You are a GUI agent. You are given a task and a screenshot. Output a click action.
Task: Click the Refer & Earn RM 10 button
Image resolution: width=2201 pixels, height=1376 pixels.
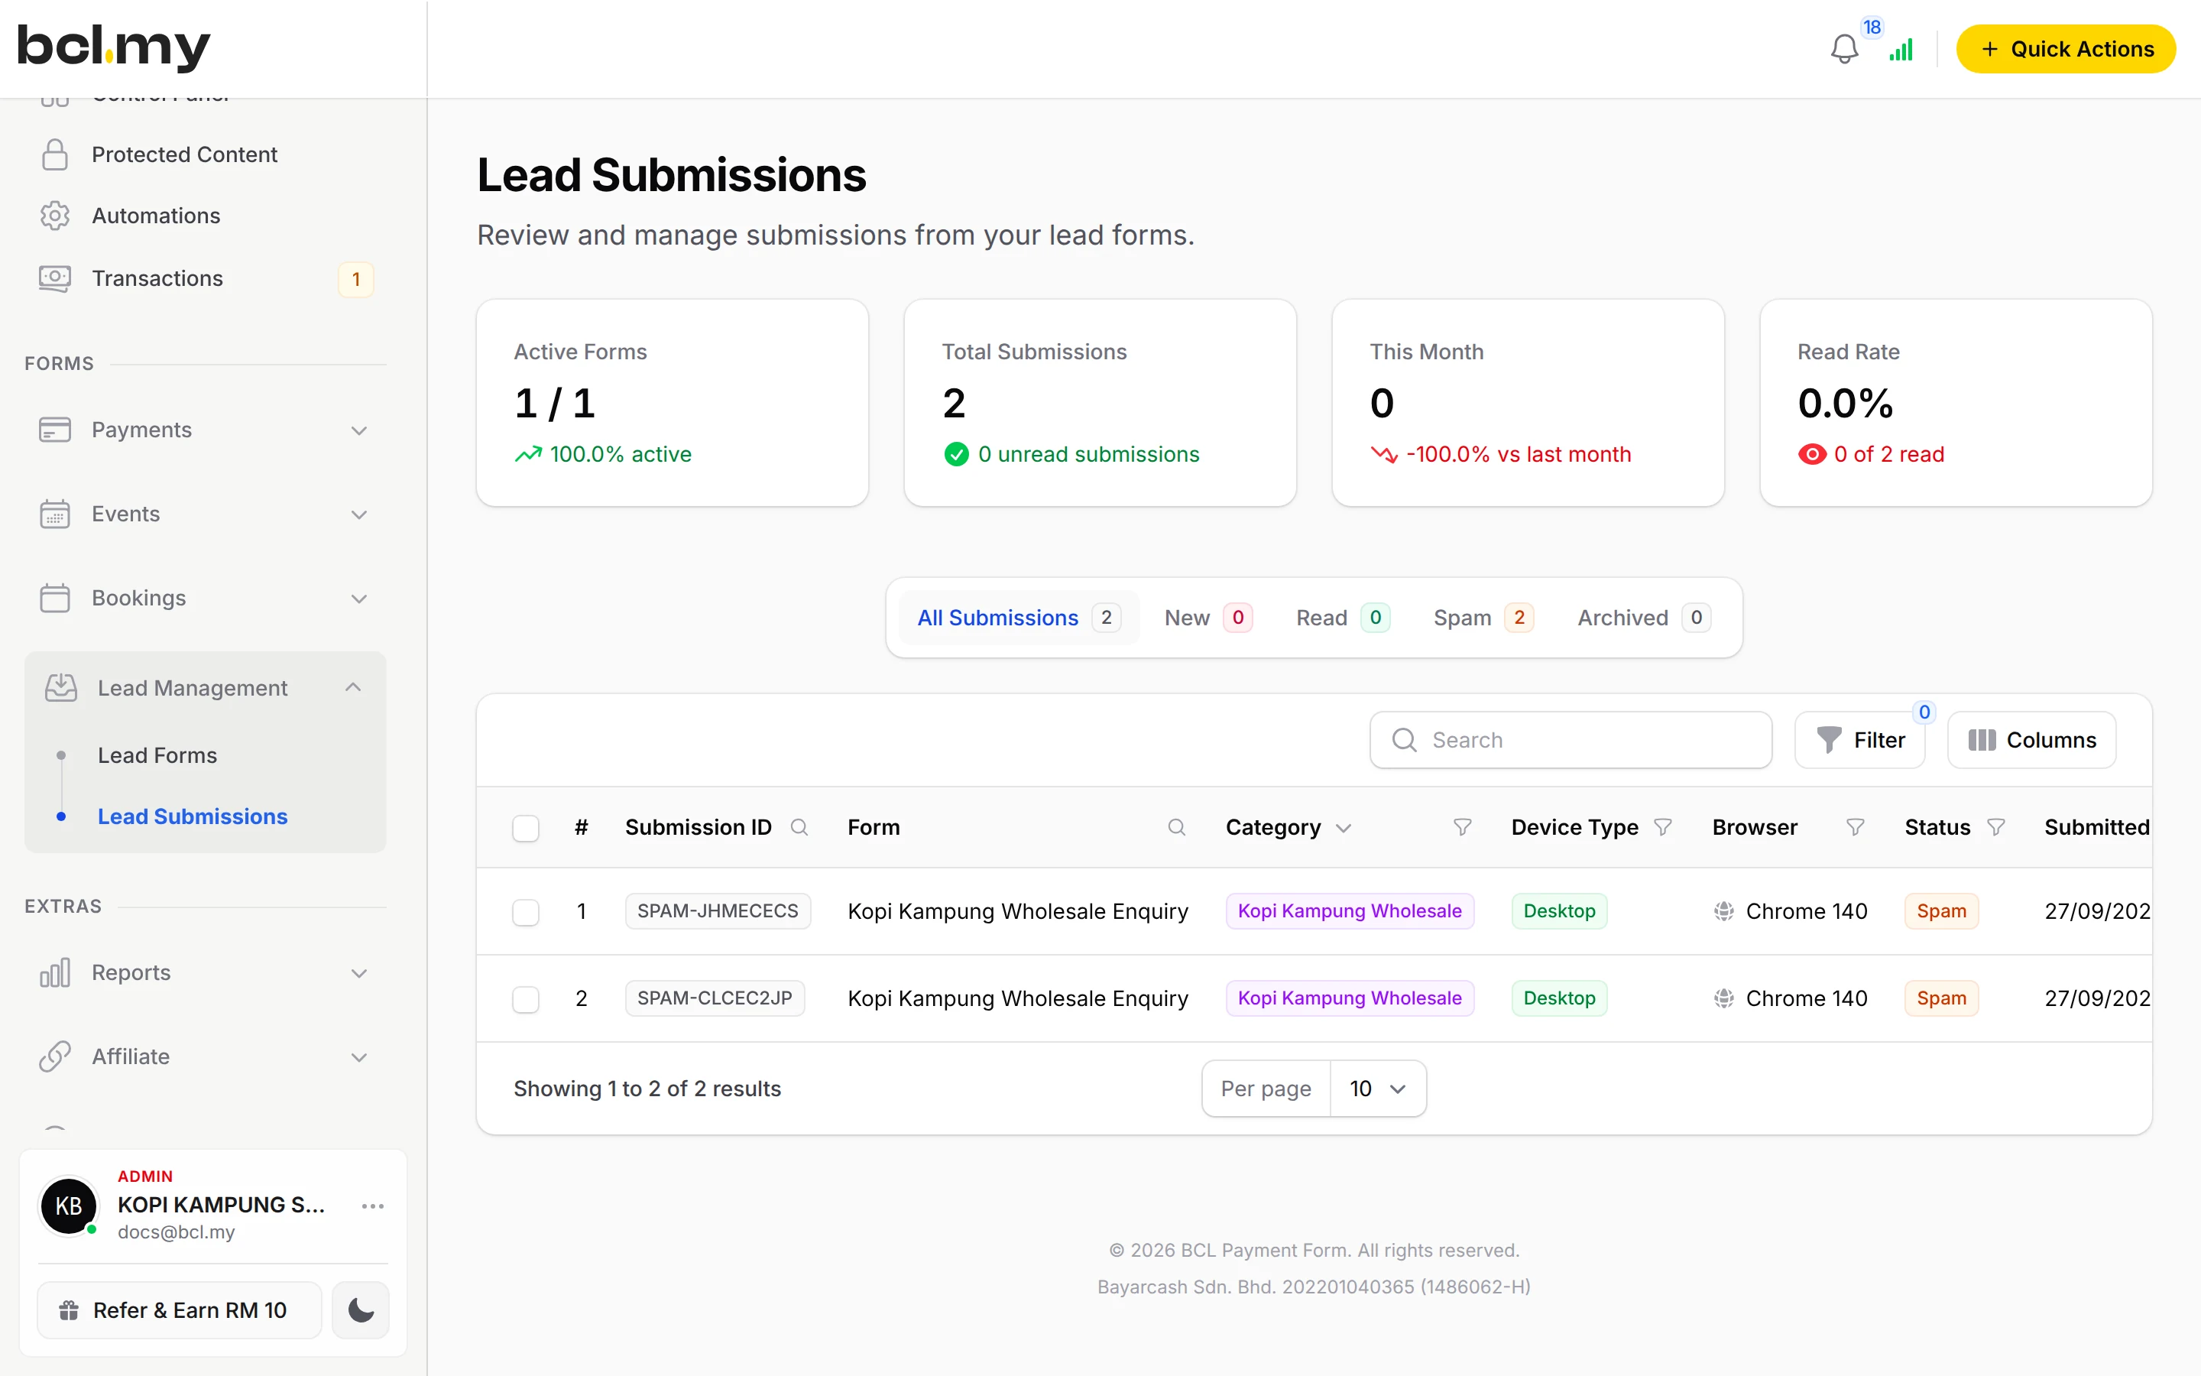[x=179, y=1310]
